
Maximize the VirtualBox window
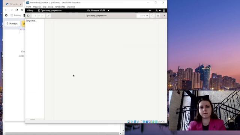click(x=156, y=3)
